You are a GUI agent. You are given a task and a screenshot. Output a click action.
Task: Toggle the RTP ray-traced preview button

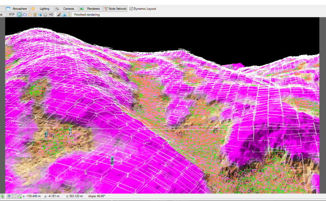click(x=12, y=15)
